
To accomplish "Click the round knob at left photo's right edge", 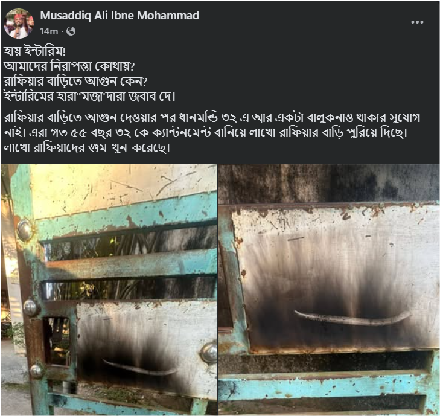I will point(209,352).
